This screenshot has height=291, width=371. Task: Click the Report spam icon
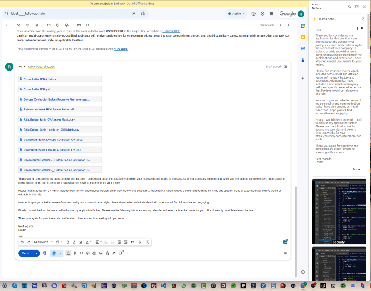[28, 25]
